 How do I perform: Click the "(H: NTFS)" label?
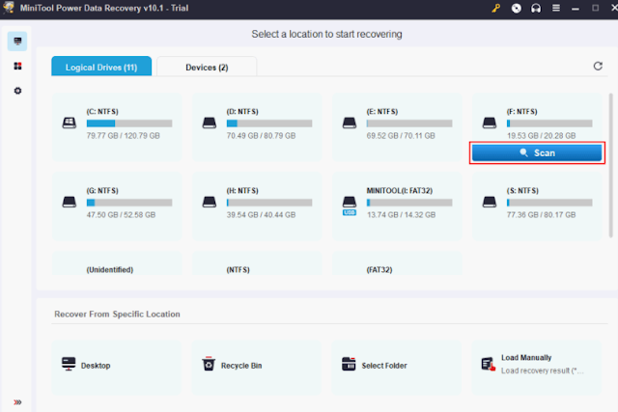click(x=242, y=191)
